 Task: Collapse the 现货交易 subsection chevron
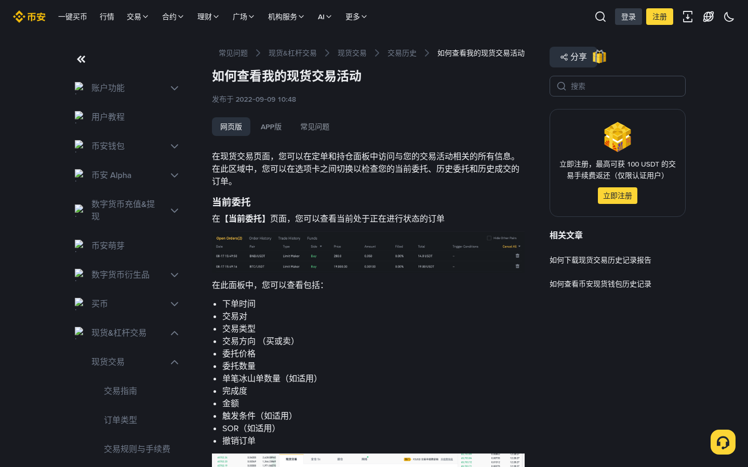[x=175, y=362]
